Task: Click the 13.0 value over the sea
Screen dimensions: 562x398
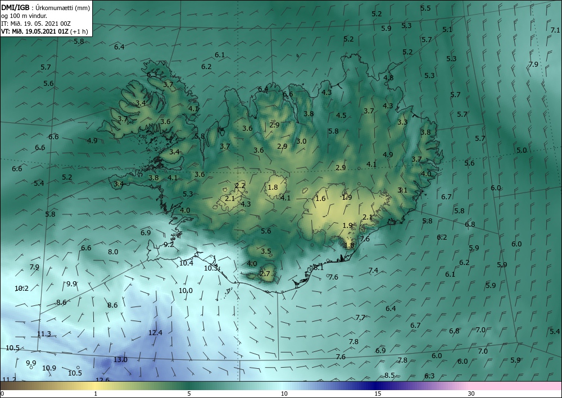Action: pos(120,359)
